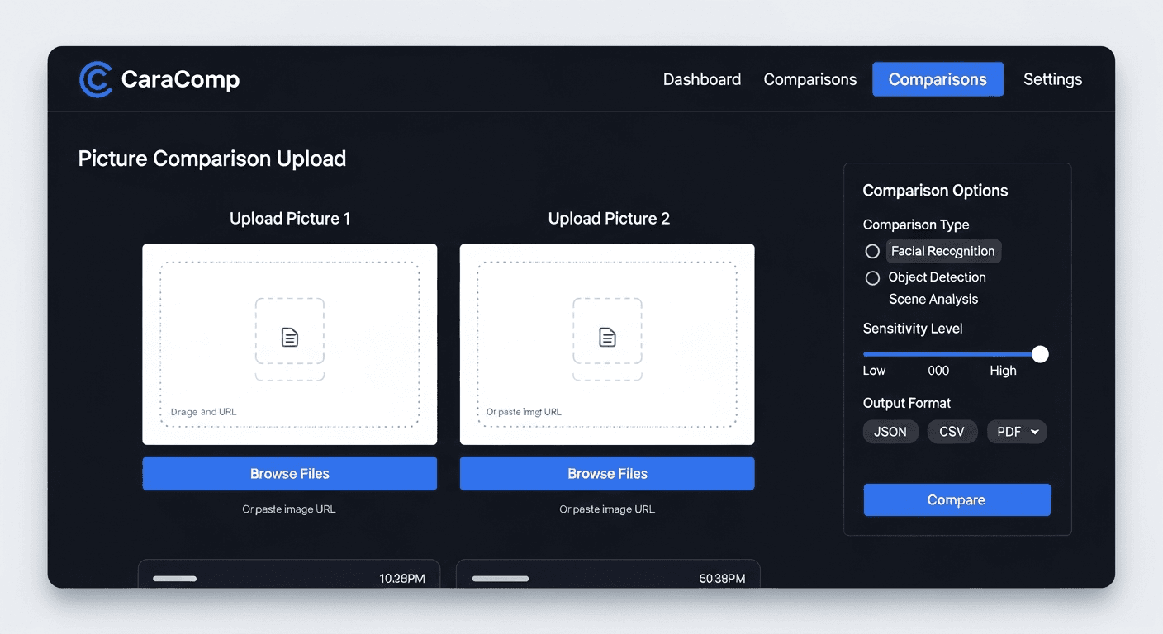
Task: Switch to the highlighted Comparisons tab
Action: [x=938, y=78]
